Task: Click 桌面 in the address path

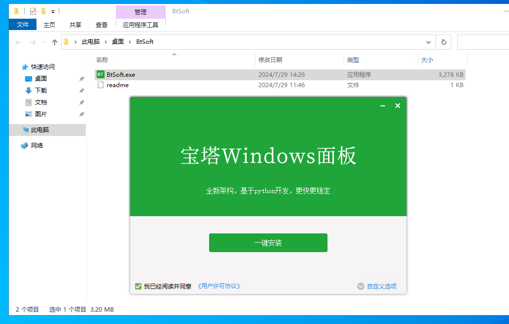Action: tap(118, 42)
